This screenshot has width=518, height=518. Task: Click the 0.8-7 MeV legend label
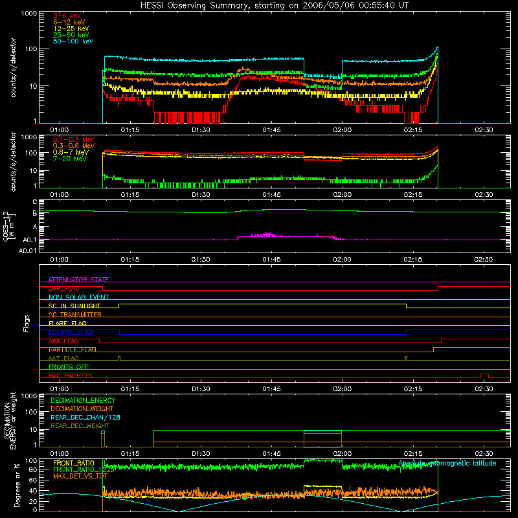click(x=71, y=152)
